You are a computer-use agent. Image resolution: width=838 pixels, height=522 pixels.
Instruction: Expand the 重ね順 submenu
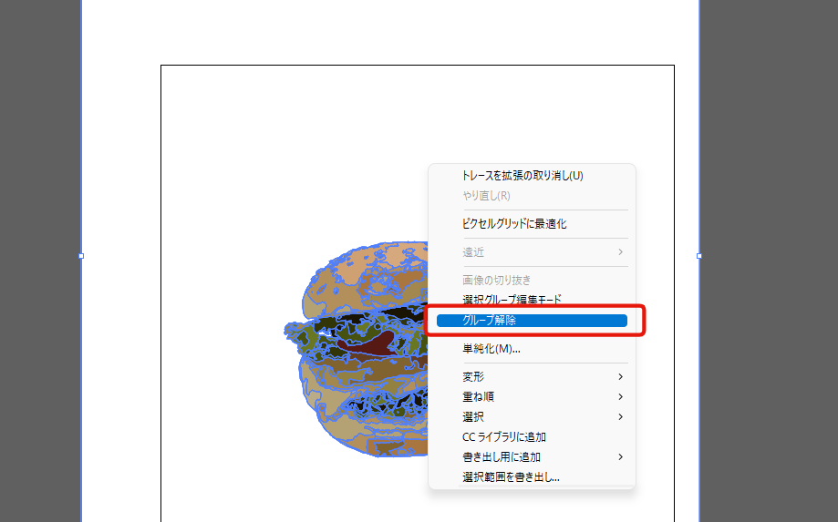[532, 396]
